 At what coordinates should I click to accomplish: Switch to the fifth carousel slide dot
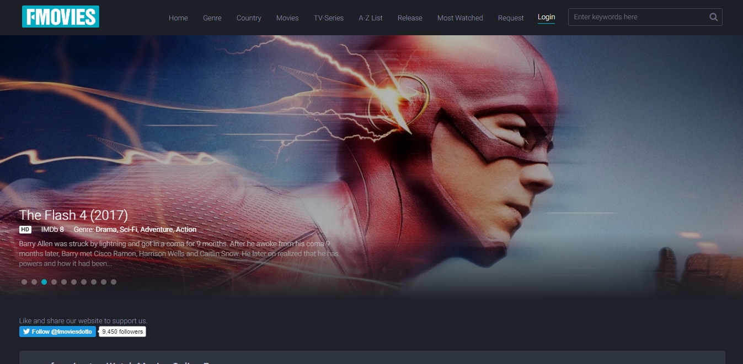(x=64, y=282)
